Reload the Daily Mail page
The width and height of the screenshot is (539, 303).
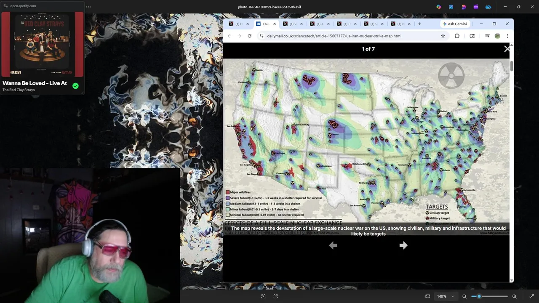coord(249,36)
